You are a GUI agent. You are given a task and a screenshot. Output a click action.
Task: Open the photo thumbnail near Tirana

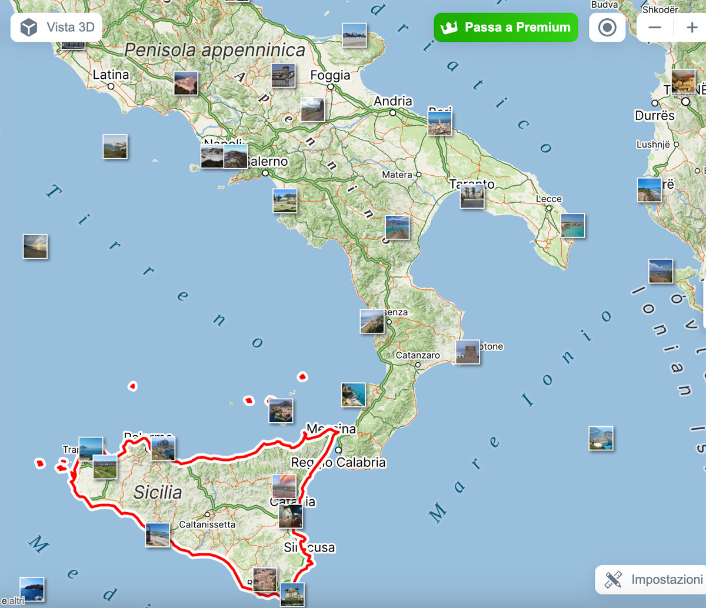click(683, 81)
